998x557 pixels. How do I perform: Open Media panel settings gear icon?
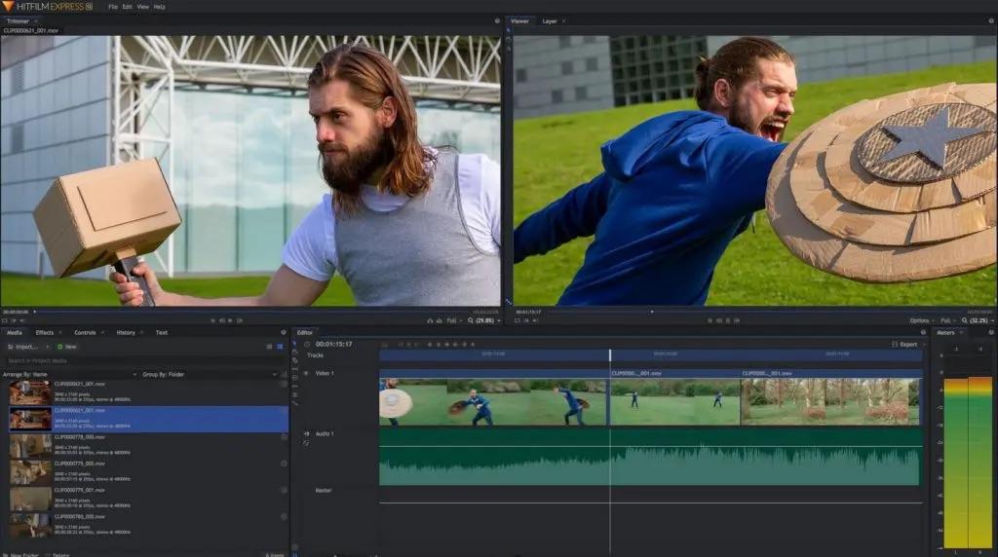click(x=284, y=333)
